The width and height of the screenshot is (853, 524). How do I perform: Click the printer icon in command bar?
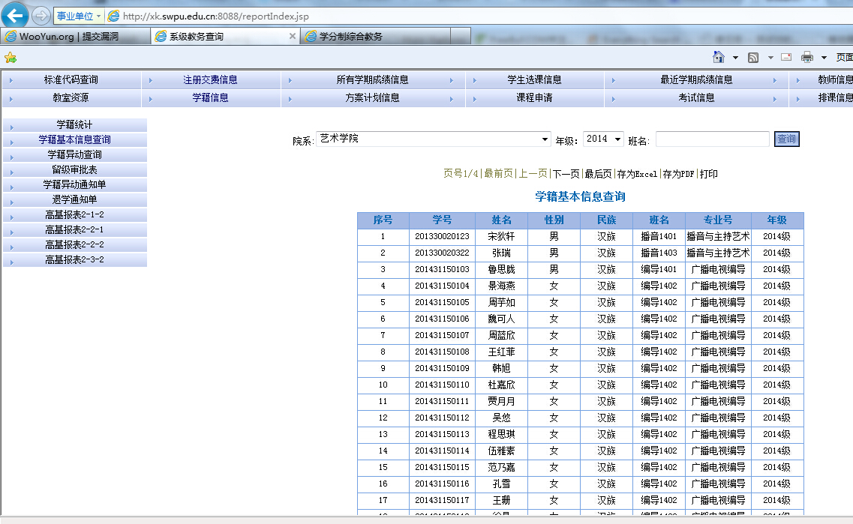pos(806,57)
